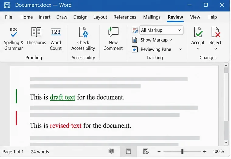Click the Review tab
The width and height of the screenshot is (231, 159).
pyautogui.click(x=175, y=17)
